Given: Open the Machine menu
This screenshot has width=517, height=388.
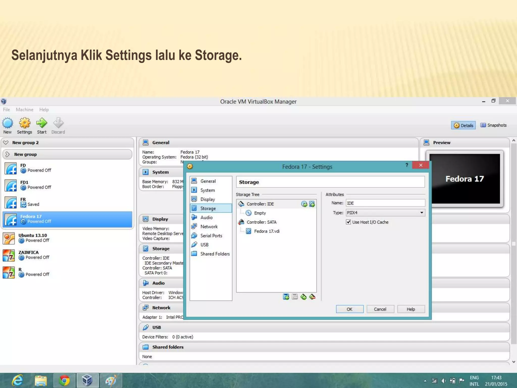Looking at the screenshot, I should coord(24,110).
